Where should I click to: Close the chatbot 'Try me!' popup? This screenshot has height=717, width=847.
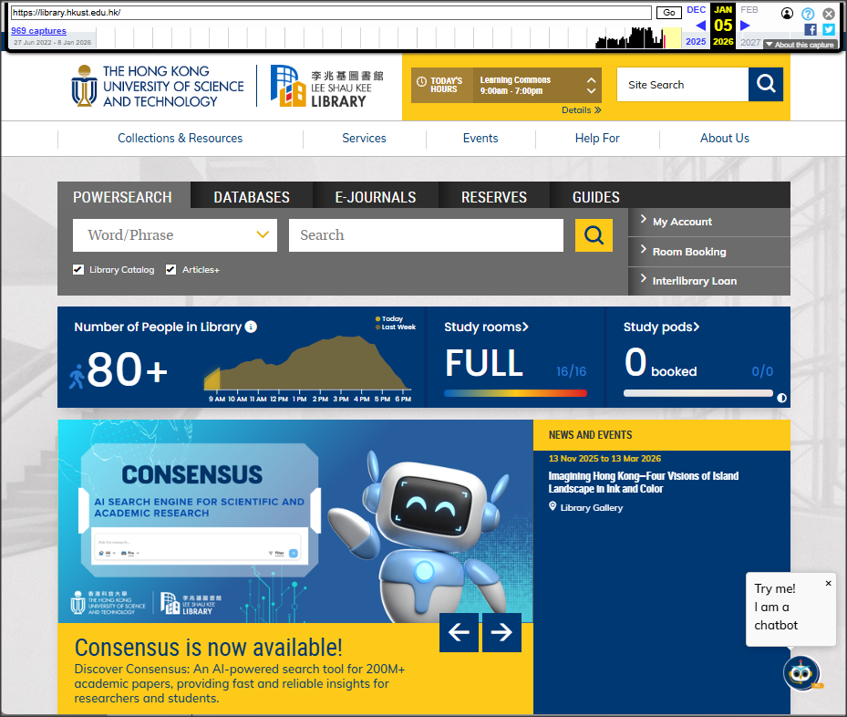tap(828, 584)
